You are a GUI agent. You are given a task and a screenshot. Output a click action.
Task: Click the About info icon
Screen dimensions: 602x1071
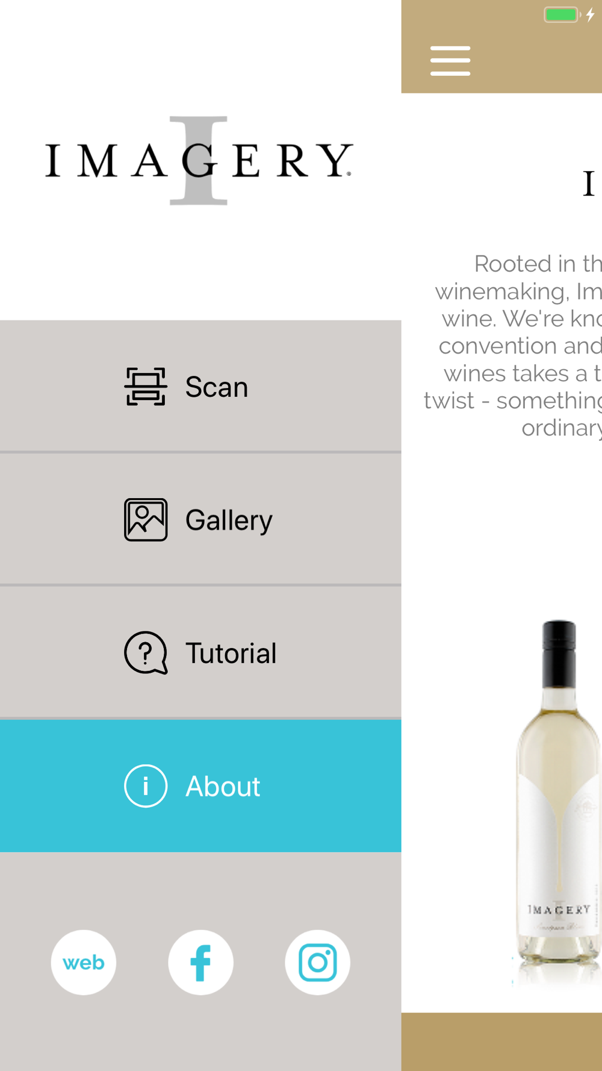tap(146, 786)
